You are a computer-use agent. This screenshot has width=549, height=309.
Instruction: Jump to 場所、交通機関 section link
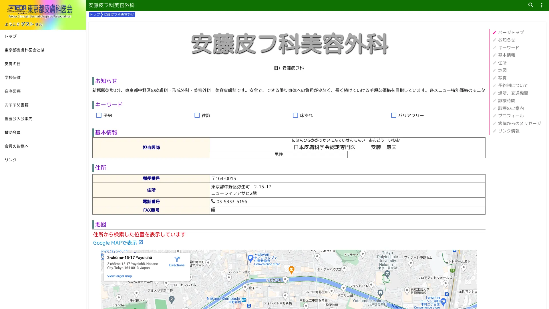pyautogui.click(x=513, y=93)
